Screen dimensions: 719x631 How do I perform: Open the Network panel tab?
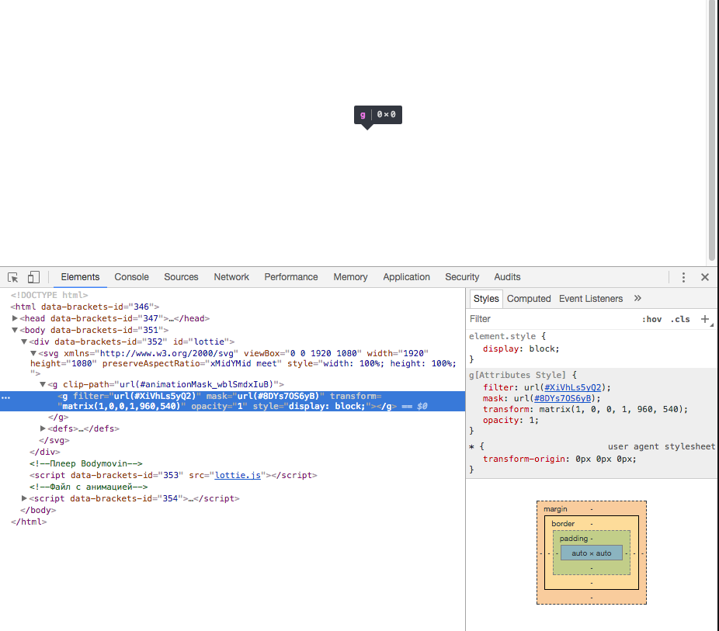point(231,277)
